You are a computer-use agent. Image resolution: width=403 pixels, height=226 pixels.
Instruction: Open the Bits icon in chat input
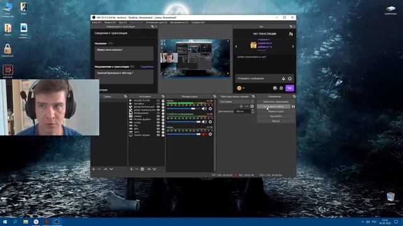coord(283,78)
